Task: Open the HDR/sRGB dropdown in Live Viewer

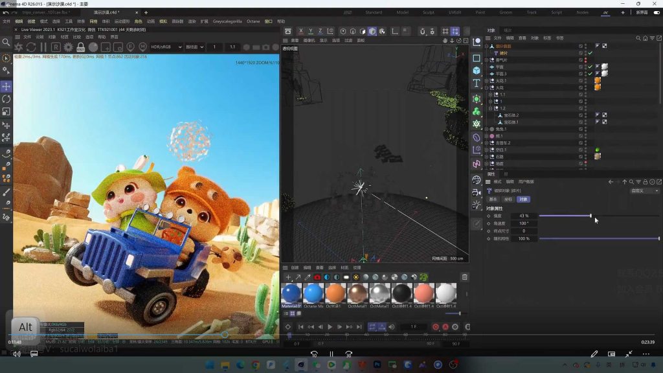Action: (165, 47)
